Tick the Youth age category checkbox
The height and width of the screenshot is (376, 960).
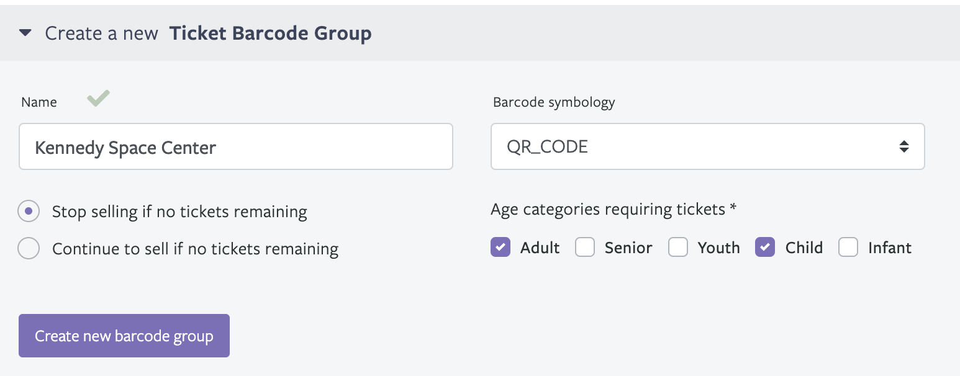[x=678, y=247]
